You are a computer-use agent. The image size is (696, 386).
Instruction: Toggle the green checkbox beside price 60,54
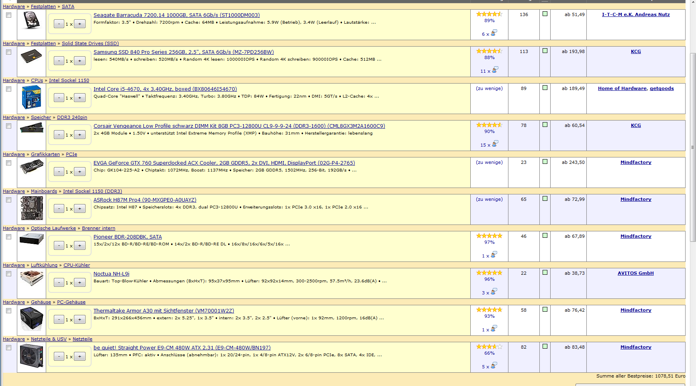pos(545,125)
